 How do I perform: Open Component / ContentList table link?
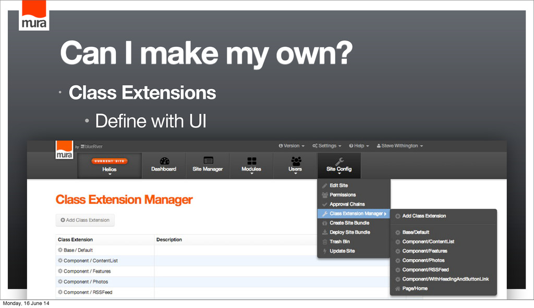tap(91, 261)
